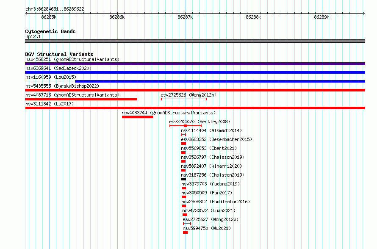Screen dimensions: 377x249
Task: Click the 86285k ruler tick label
Action: [49, 17]
